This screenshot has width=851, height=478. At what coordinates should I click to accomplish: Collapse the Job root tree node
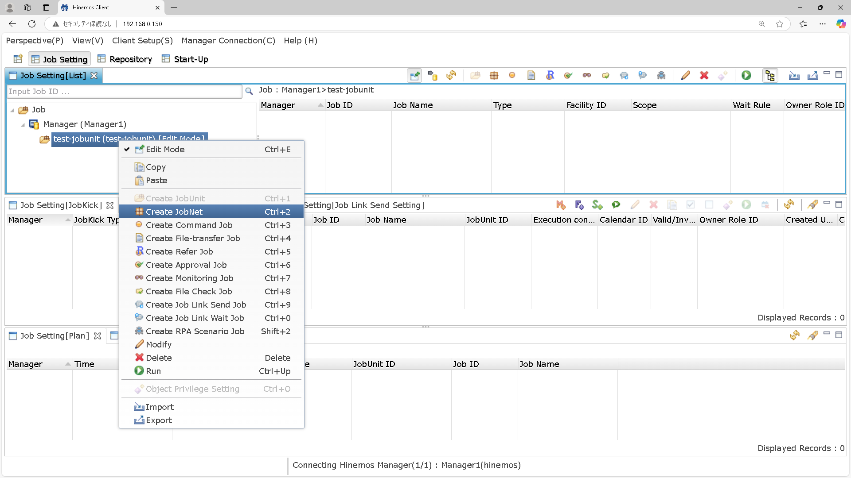coord(12,110)
